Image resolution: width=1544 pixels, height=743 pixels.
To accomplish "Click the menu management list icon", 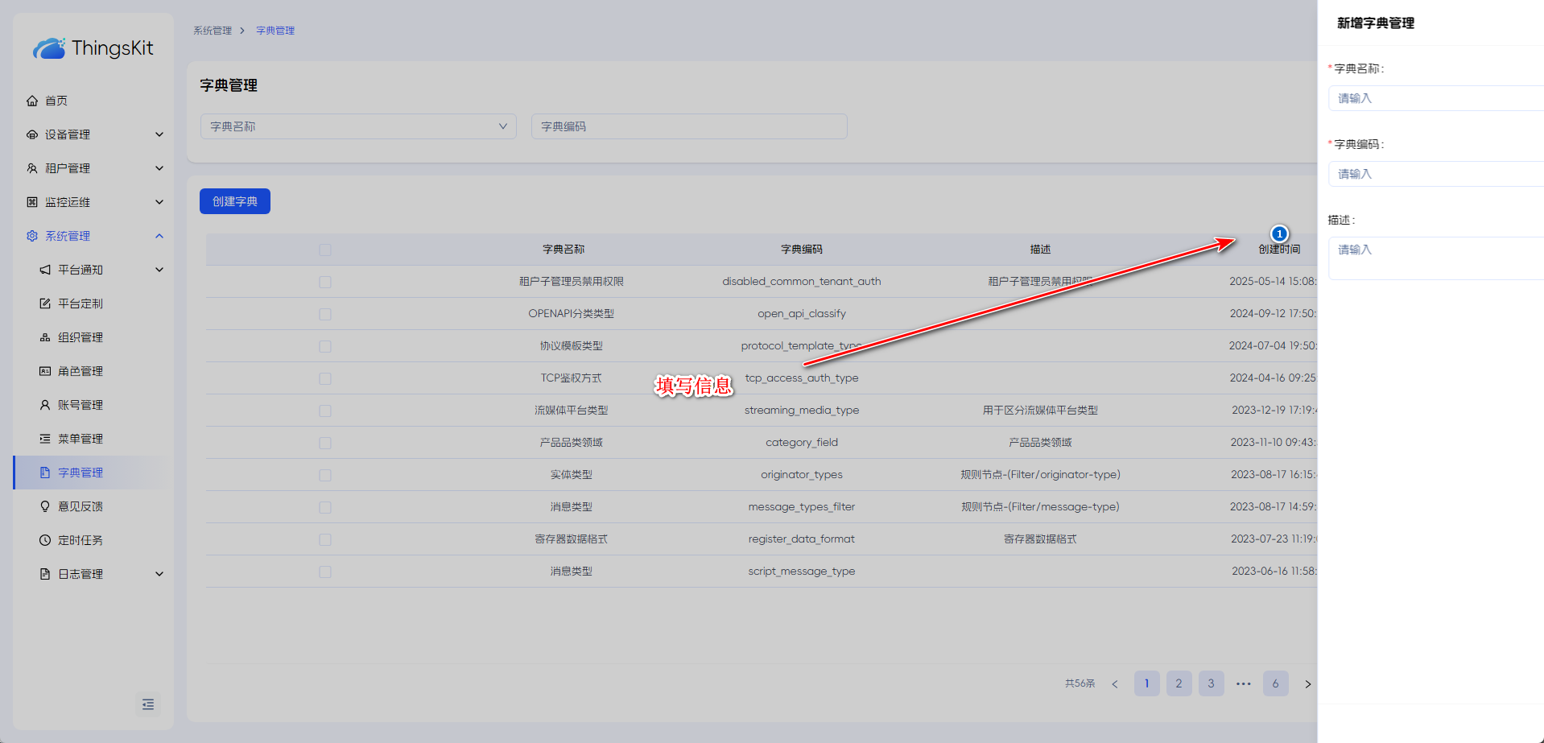I will point(45,439).
